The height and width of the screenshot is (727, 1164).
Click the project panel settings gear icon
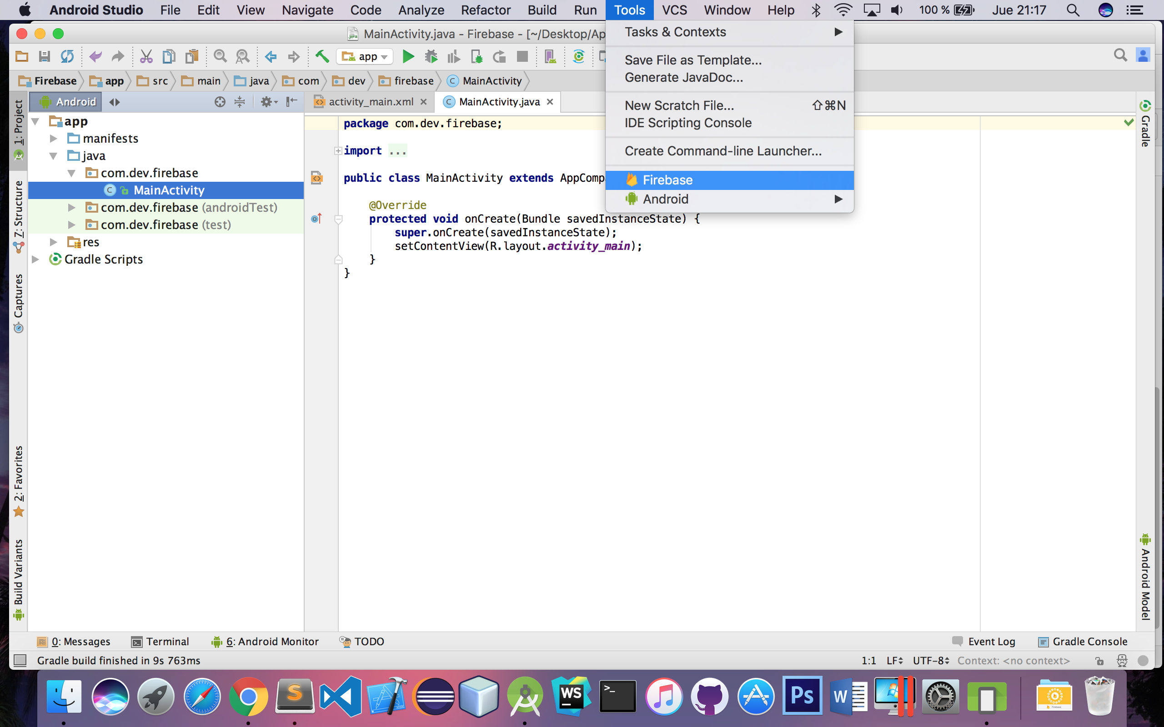click(267, 102)
